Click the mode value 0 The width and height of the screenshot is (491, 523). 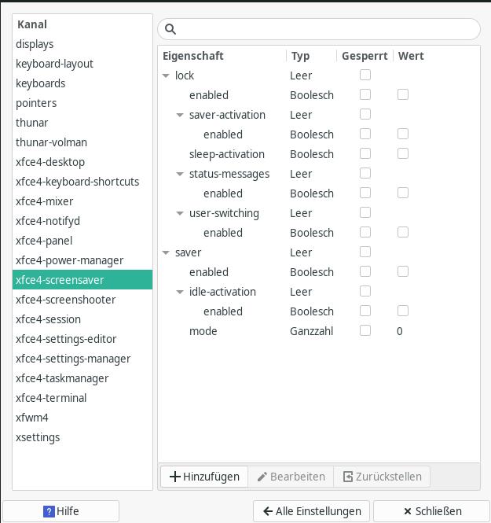click(x=400, y=331)
